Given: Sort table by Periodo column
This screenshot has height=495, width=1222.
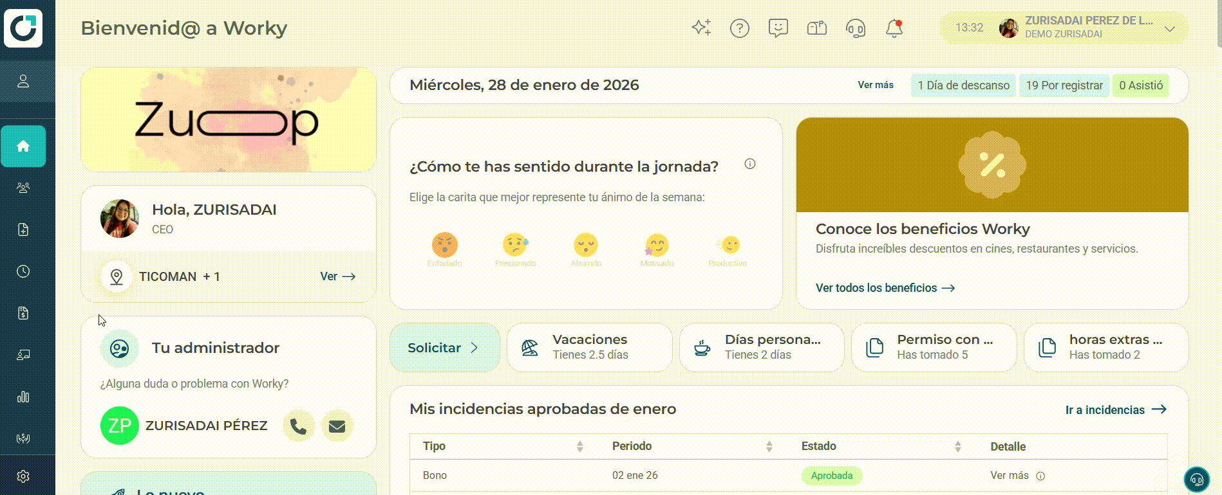Looking at the screenshot, I should pyautogui.click(x=769, y=446).
